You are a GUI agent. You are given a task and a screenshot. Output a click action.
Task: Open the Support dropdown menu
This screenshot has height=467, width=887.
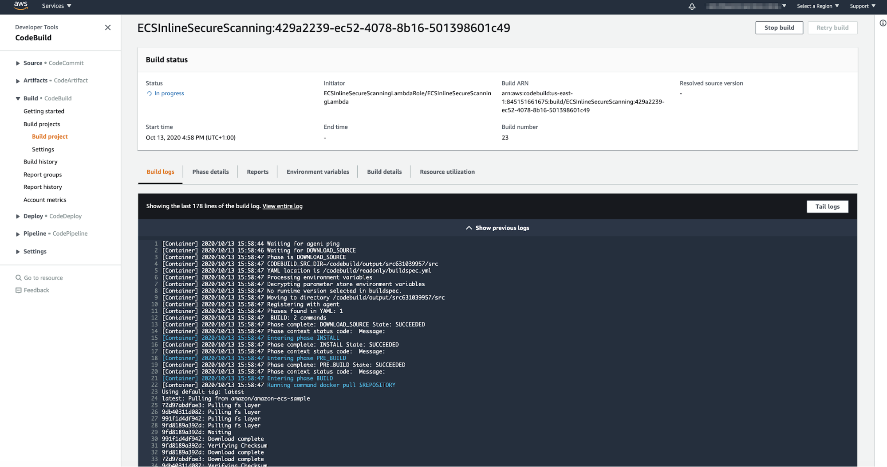point(863,6)
